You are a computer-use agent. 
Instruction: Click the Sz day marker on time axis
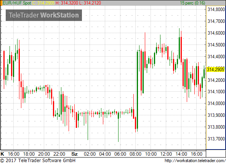point(75,154)
